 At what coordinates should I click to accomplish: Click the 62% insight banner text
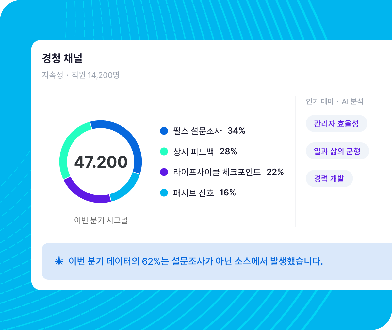coord(196,261)
